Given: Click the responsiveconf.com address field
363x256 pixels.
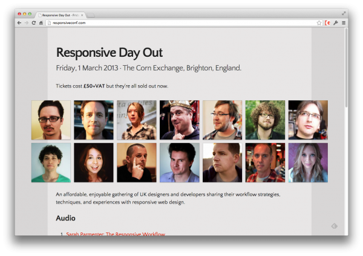Looking at the screenshot, I should tap(180, 23).
